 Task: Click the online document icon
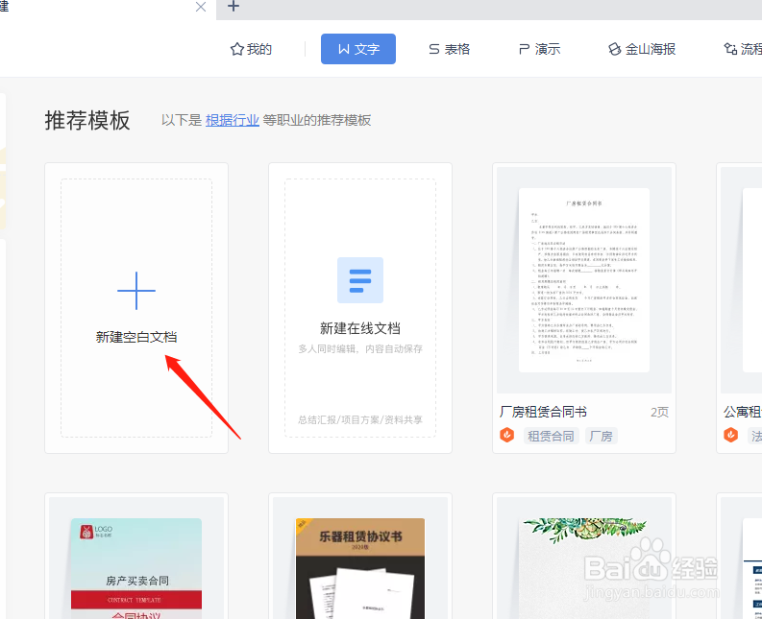(360, 280)
